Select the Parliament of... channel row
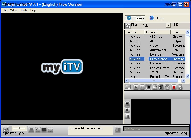This screenshot has height=138, width=191. click(x=155, y=63)
